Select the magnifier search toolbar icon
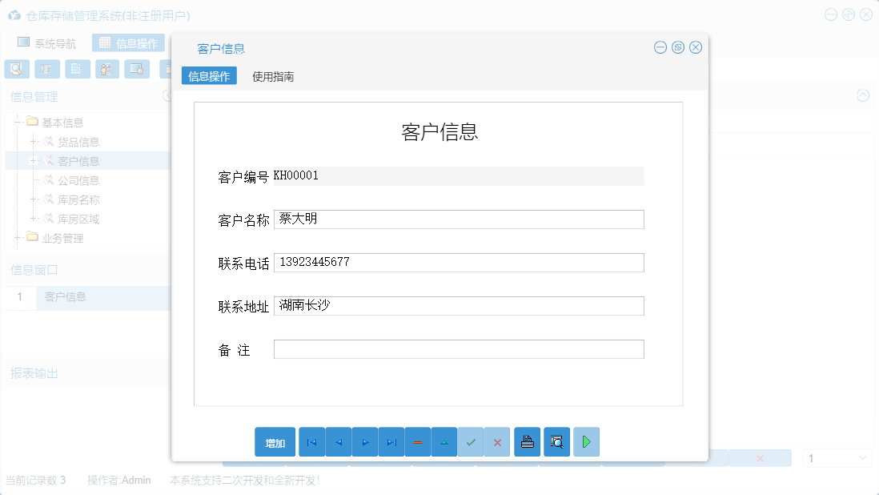The height and width of the screenshot is (495, 879). coord(16,69)
